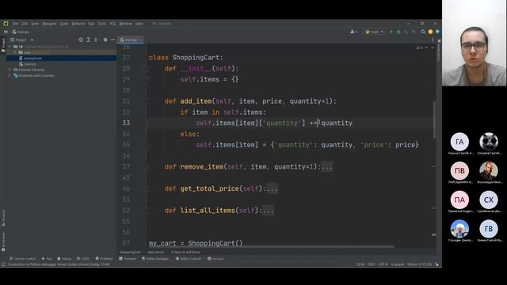Click line on editor vertical scrollbar

pos(434,120)
